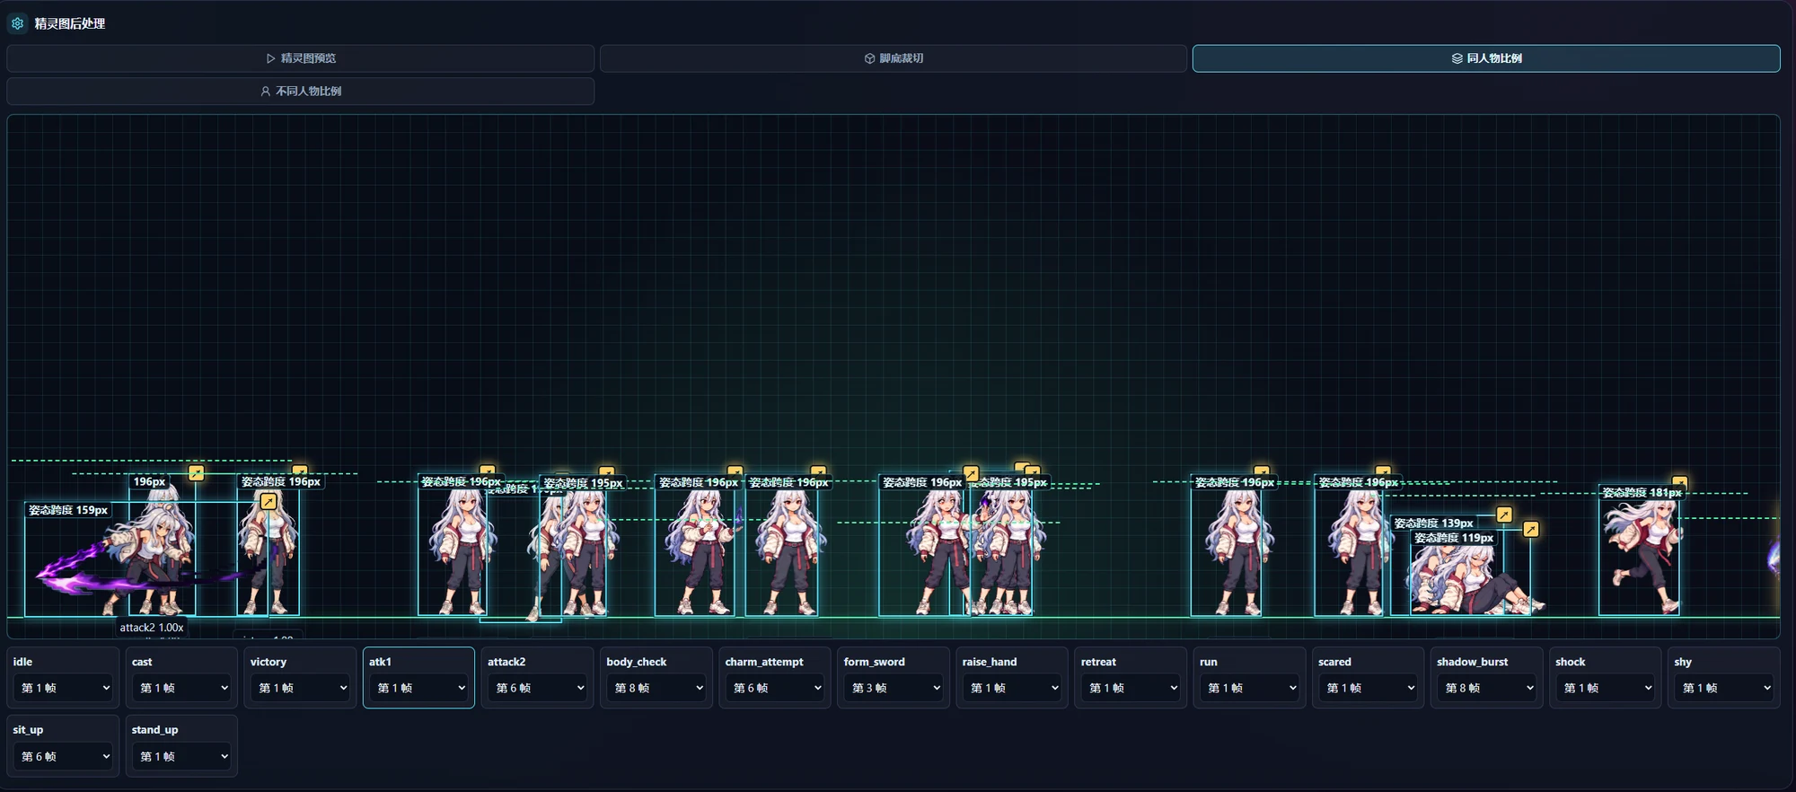The height and width of the screenshot is (792, 1796).
Task: Open the charm_attempt frame dropdown
Action: click(775, 688)
